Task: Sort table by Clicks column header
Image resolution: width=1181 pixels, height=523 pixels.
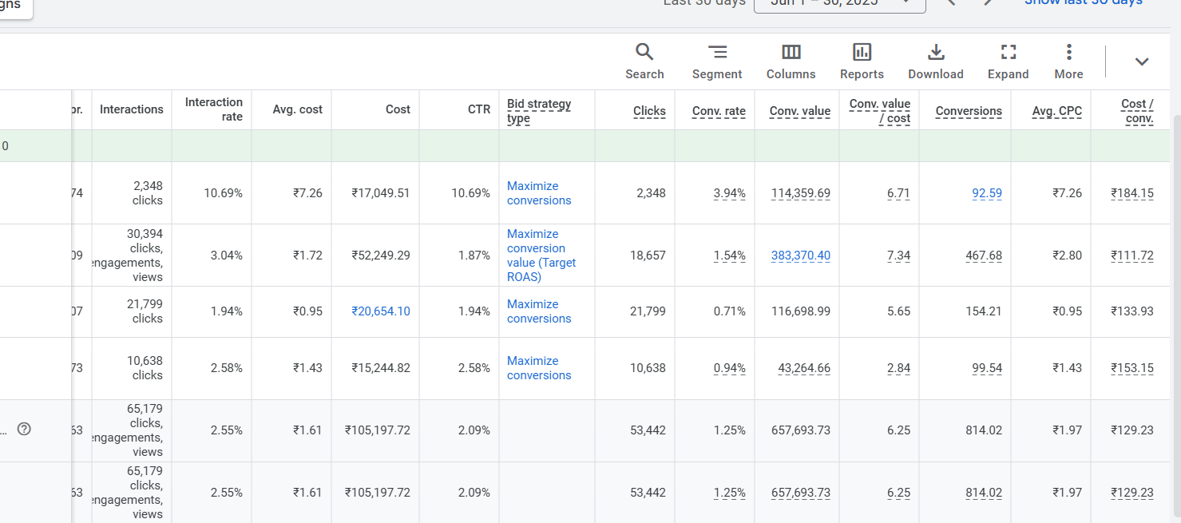Action: pyautogui.click(x=649, y=111)
